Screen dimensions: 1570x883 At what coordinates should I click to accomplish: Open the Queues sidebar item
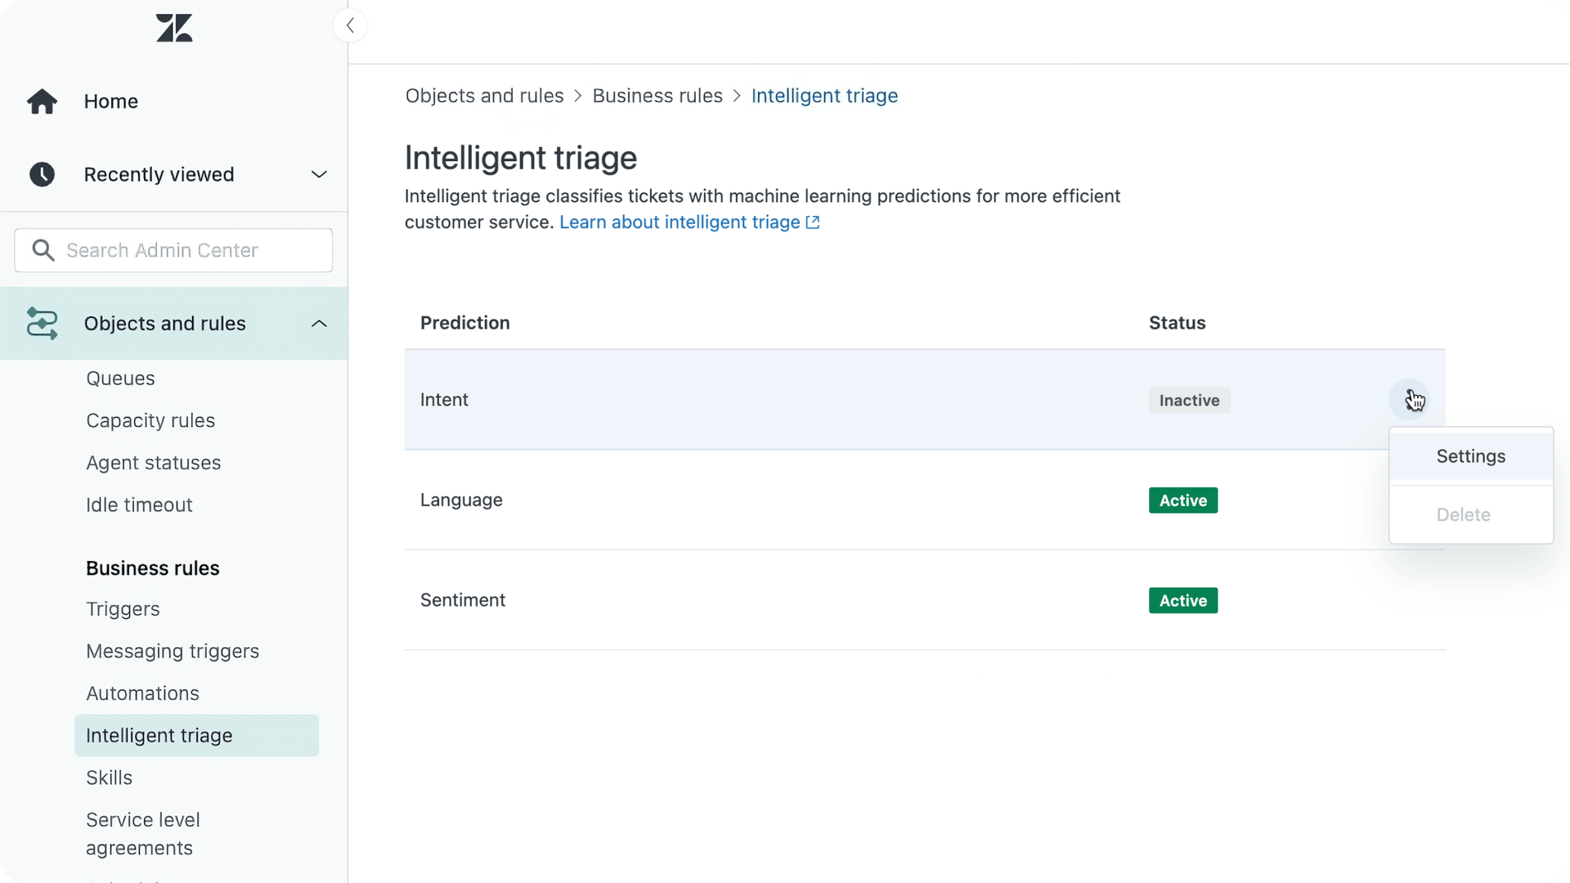(x=120, y=379)
